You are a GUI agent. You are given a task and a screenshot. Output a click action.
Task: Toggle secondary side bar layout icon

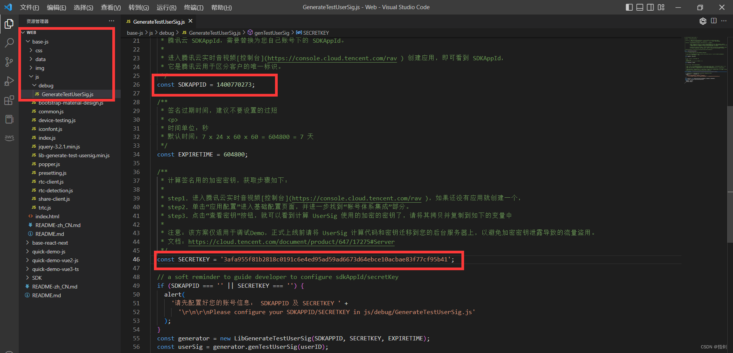650,7
